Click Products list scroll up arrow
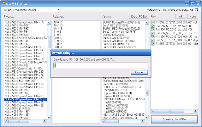The image size is (202, 127). 49,23
